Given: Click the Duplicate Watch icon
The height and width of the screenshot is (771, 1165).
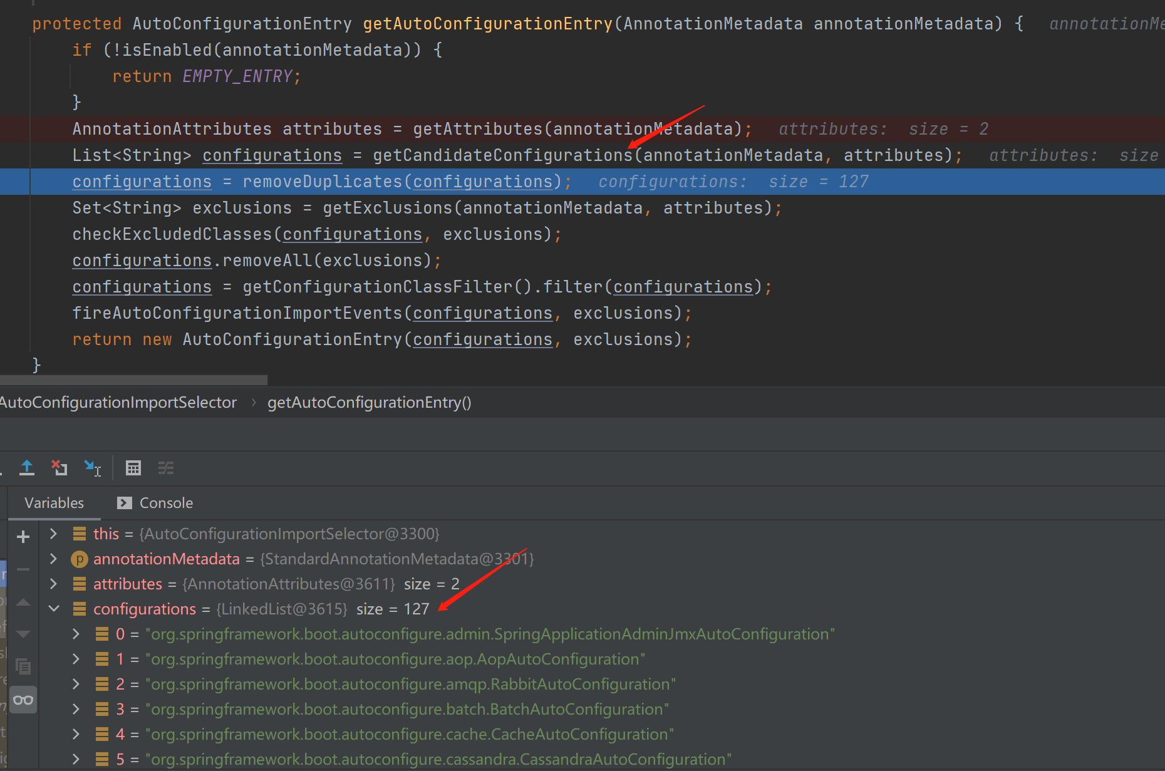Looking at the screenshot, I should [x=23, y=666].
